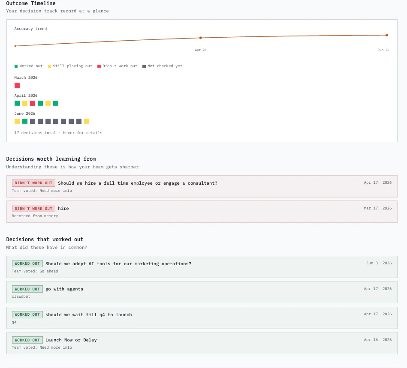Click the Jun 26 data point on accuracy trend
Viewport: 407px width, 368px height.
click(x=387, y=35)
